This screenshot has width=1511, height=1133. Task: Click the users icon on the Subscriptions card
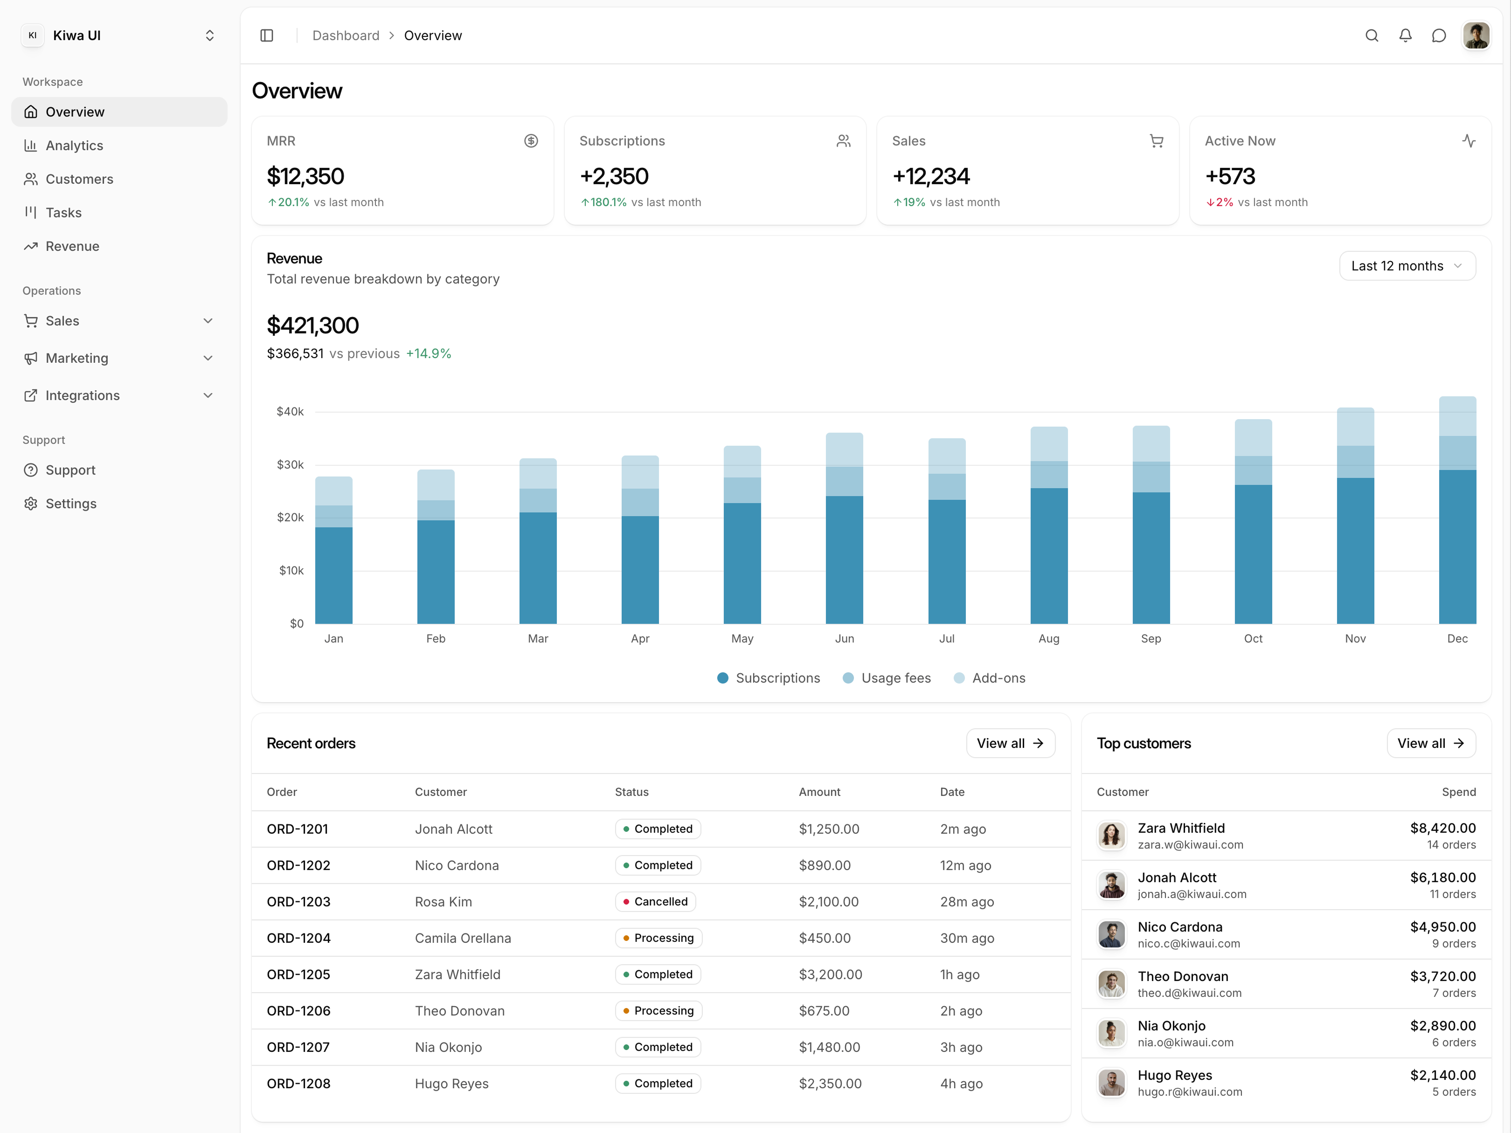(844, 141)
